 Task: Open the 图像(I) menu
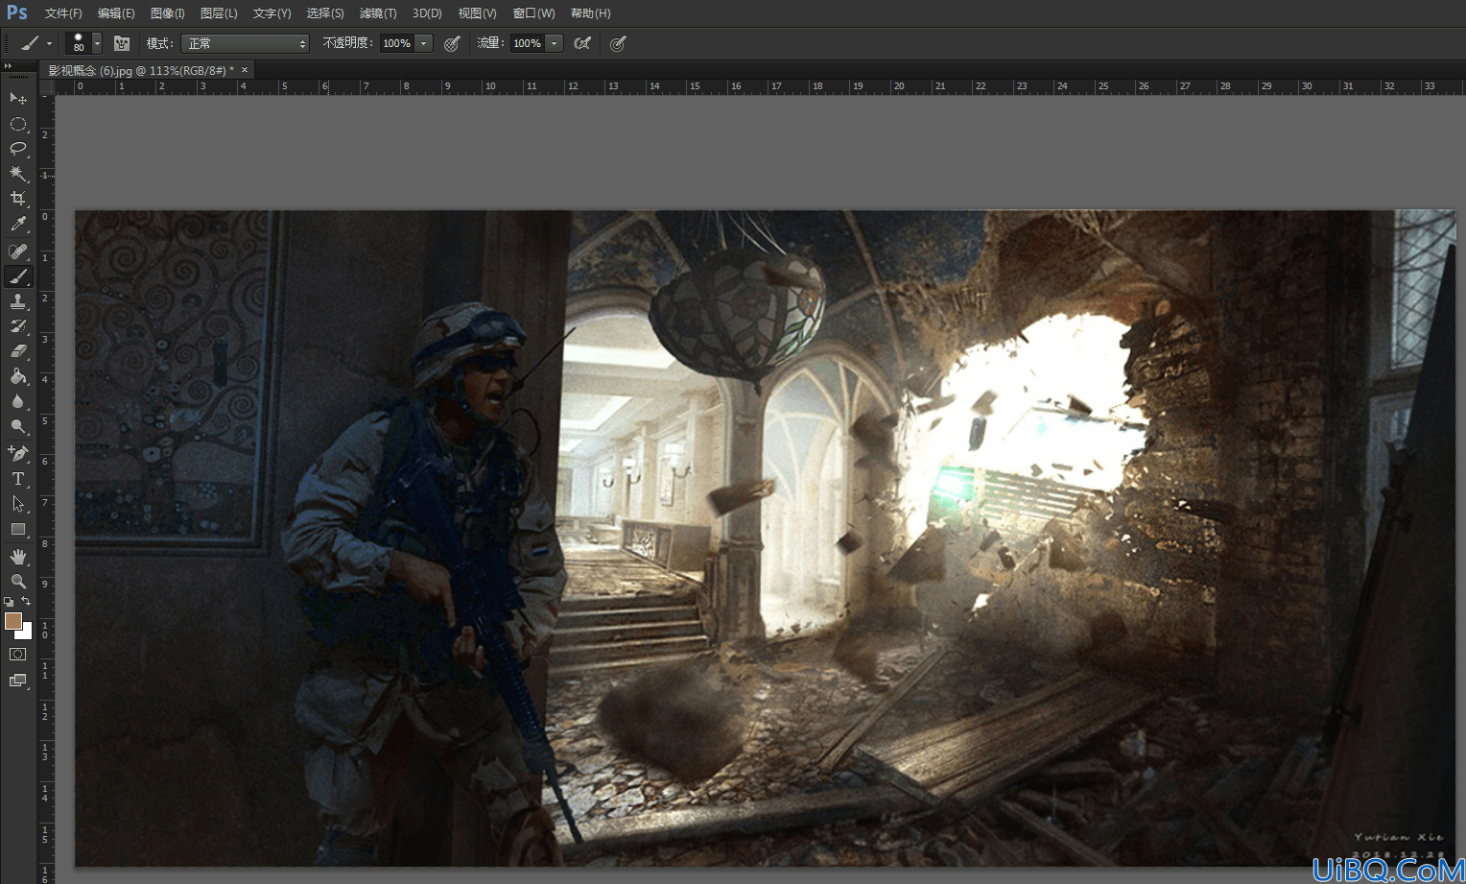pyautogui.click(x=168, y=13)
